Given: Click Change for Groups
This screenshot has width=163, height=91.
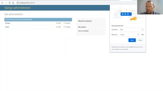Looking at the screenshot, I should click(x=67, y=23).
